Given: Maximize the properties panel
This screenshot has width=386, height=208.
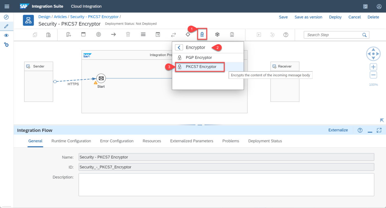Looking at the screenshot, I should pyautogui.click(x=379, y=130).
